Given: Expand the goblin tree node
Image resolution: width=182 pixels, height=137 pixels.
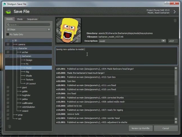Looking at the screenshot, I should (x=8, y=91).
